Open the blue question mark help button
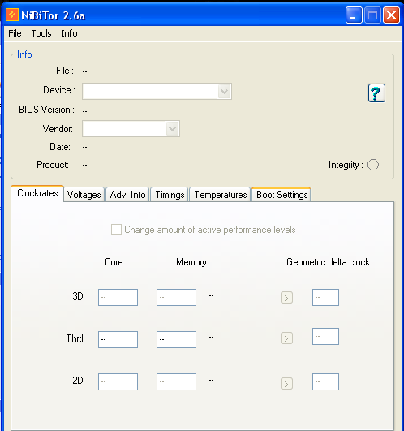 pos(376,93)
